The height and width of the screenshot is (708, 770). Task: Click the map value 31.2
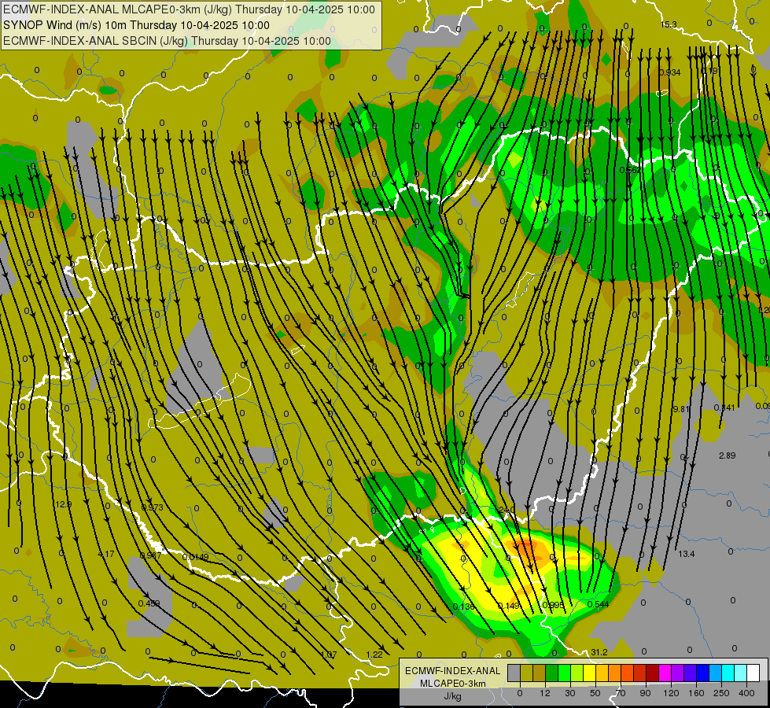599,652
